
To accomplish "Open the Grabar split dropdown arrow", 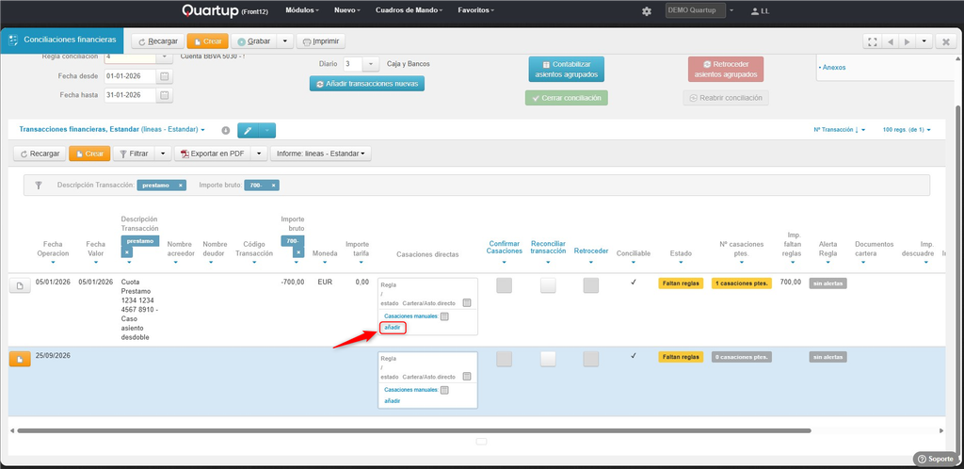I will [x=284, y=41].
